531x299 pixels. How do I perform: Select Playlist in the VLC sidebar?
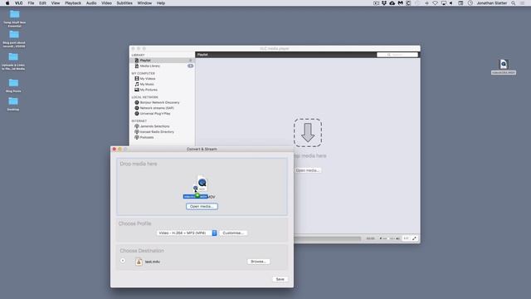163,61
